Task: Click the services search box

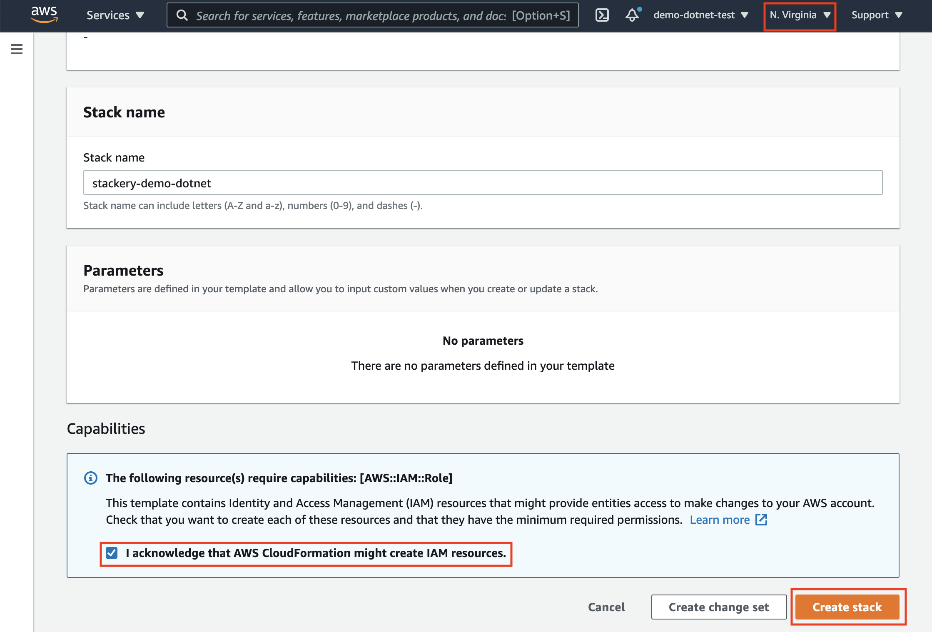Action: click(372, 15)
